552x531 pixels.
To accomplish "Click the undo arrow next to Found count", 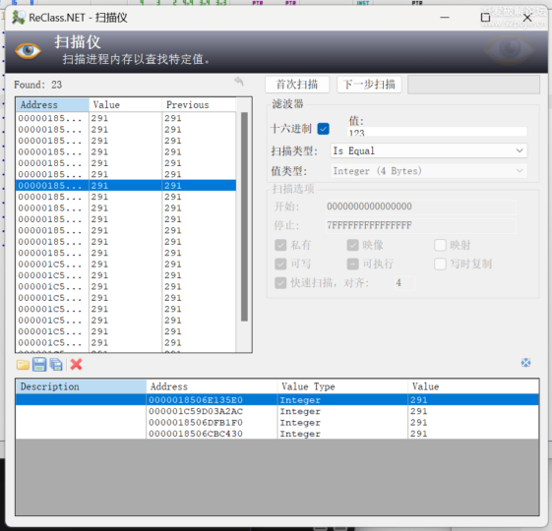I will 239,82.
